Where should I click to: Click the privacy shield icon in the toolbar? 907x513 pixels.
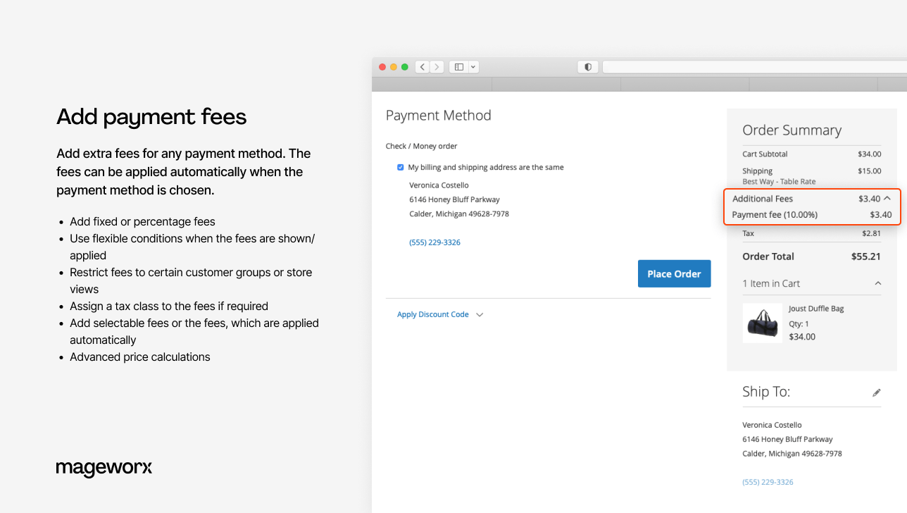click(588, 66)
